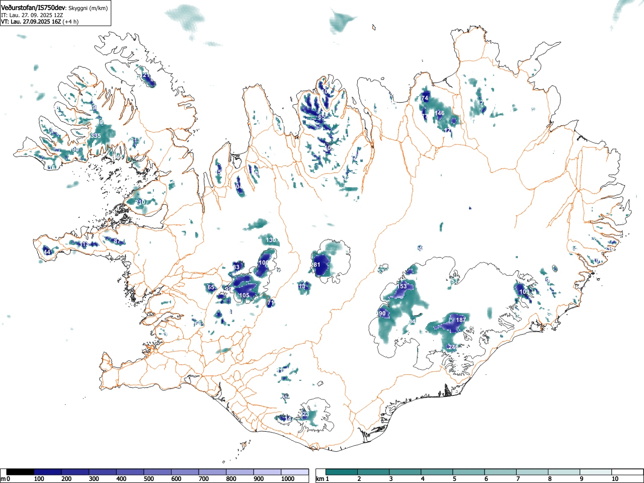
Task: Select the 5 tick label in km legend
Action: point(454,479)
